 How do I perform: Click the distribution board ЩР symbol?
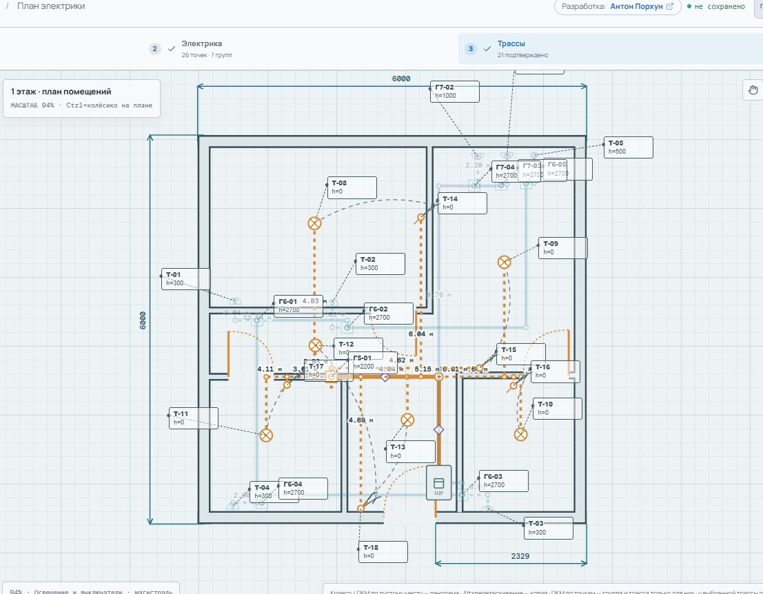(x=438, y=483)
